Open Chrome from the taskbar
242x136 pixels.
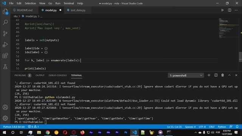(48, 133)
